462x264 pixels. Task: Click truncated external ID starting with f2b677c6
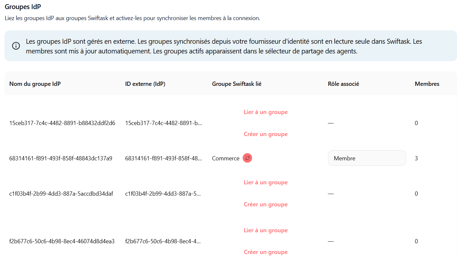163,241
